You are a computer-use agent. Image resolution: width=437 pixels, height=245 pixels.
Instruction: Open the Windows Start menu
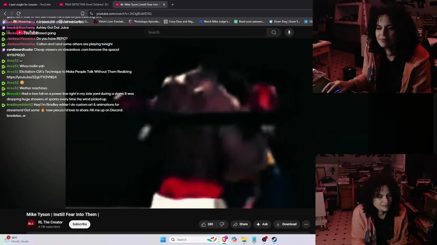[163, 240]
